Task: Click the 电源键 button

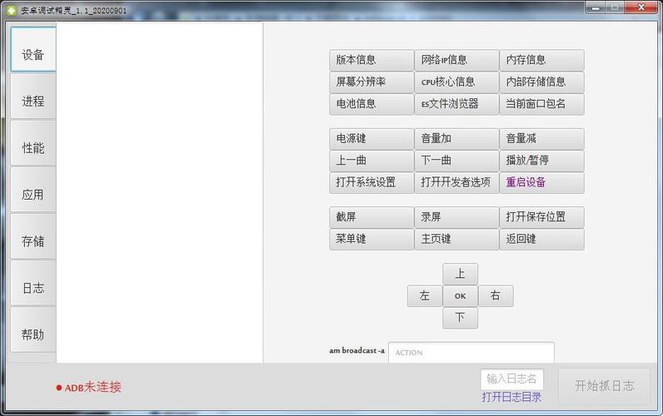Action: pos(371,138)
